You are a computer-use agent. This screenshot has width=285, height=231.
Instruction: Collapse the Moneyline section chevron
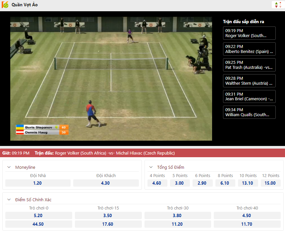pos(9,167)
